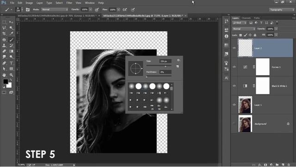Switch to the Paths tab
The image size is (296, 167).
point(257,18)
